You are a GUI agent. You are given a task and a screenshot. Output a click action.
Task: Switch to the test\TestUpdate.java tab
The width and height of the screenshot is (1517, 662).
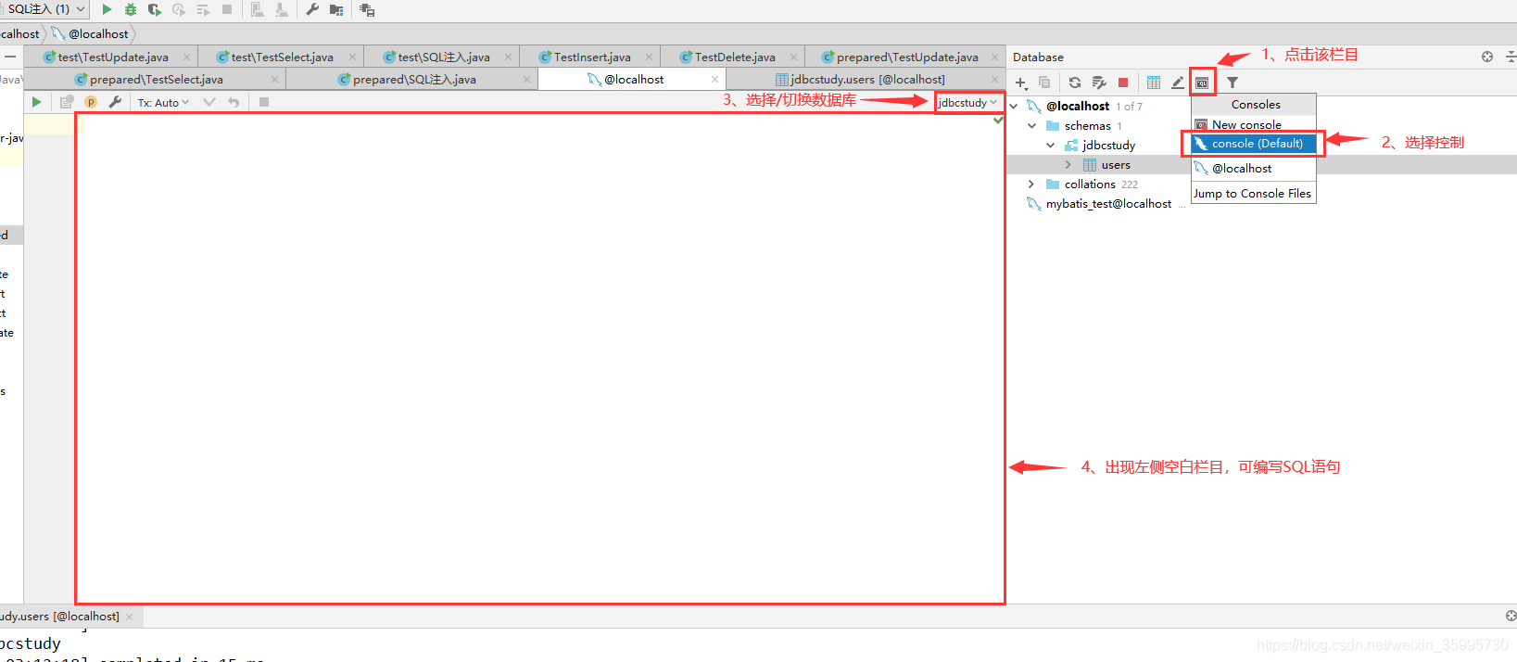click(113, 57)
